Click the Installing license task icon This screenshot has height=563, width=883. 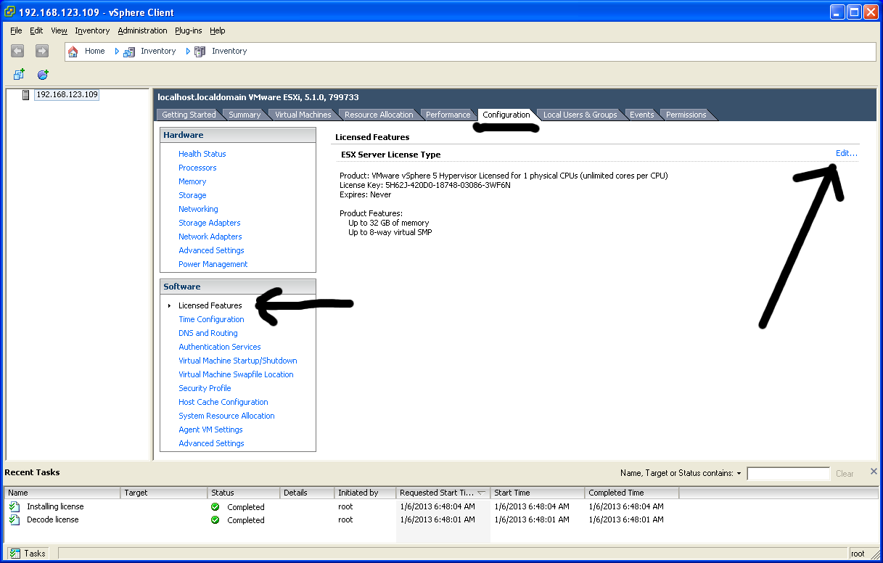click(x=15, y=506)
